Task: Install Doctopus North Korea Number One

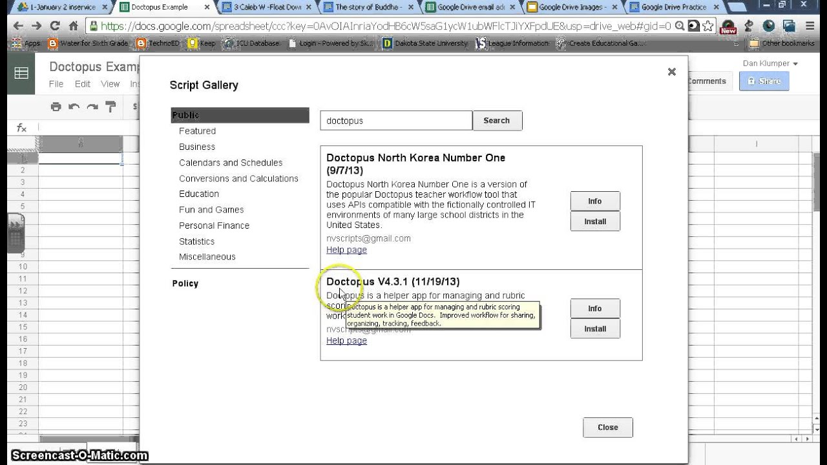Action: pyautogui.click(x=595, y=222)
